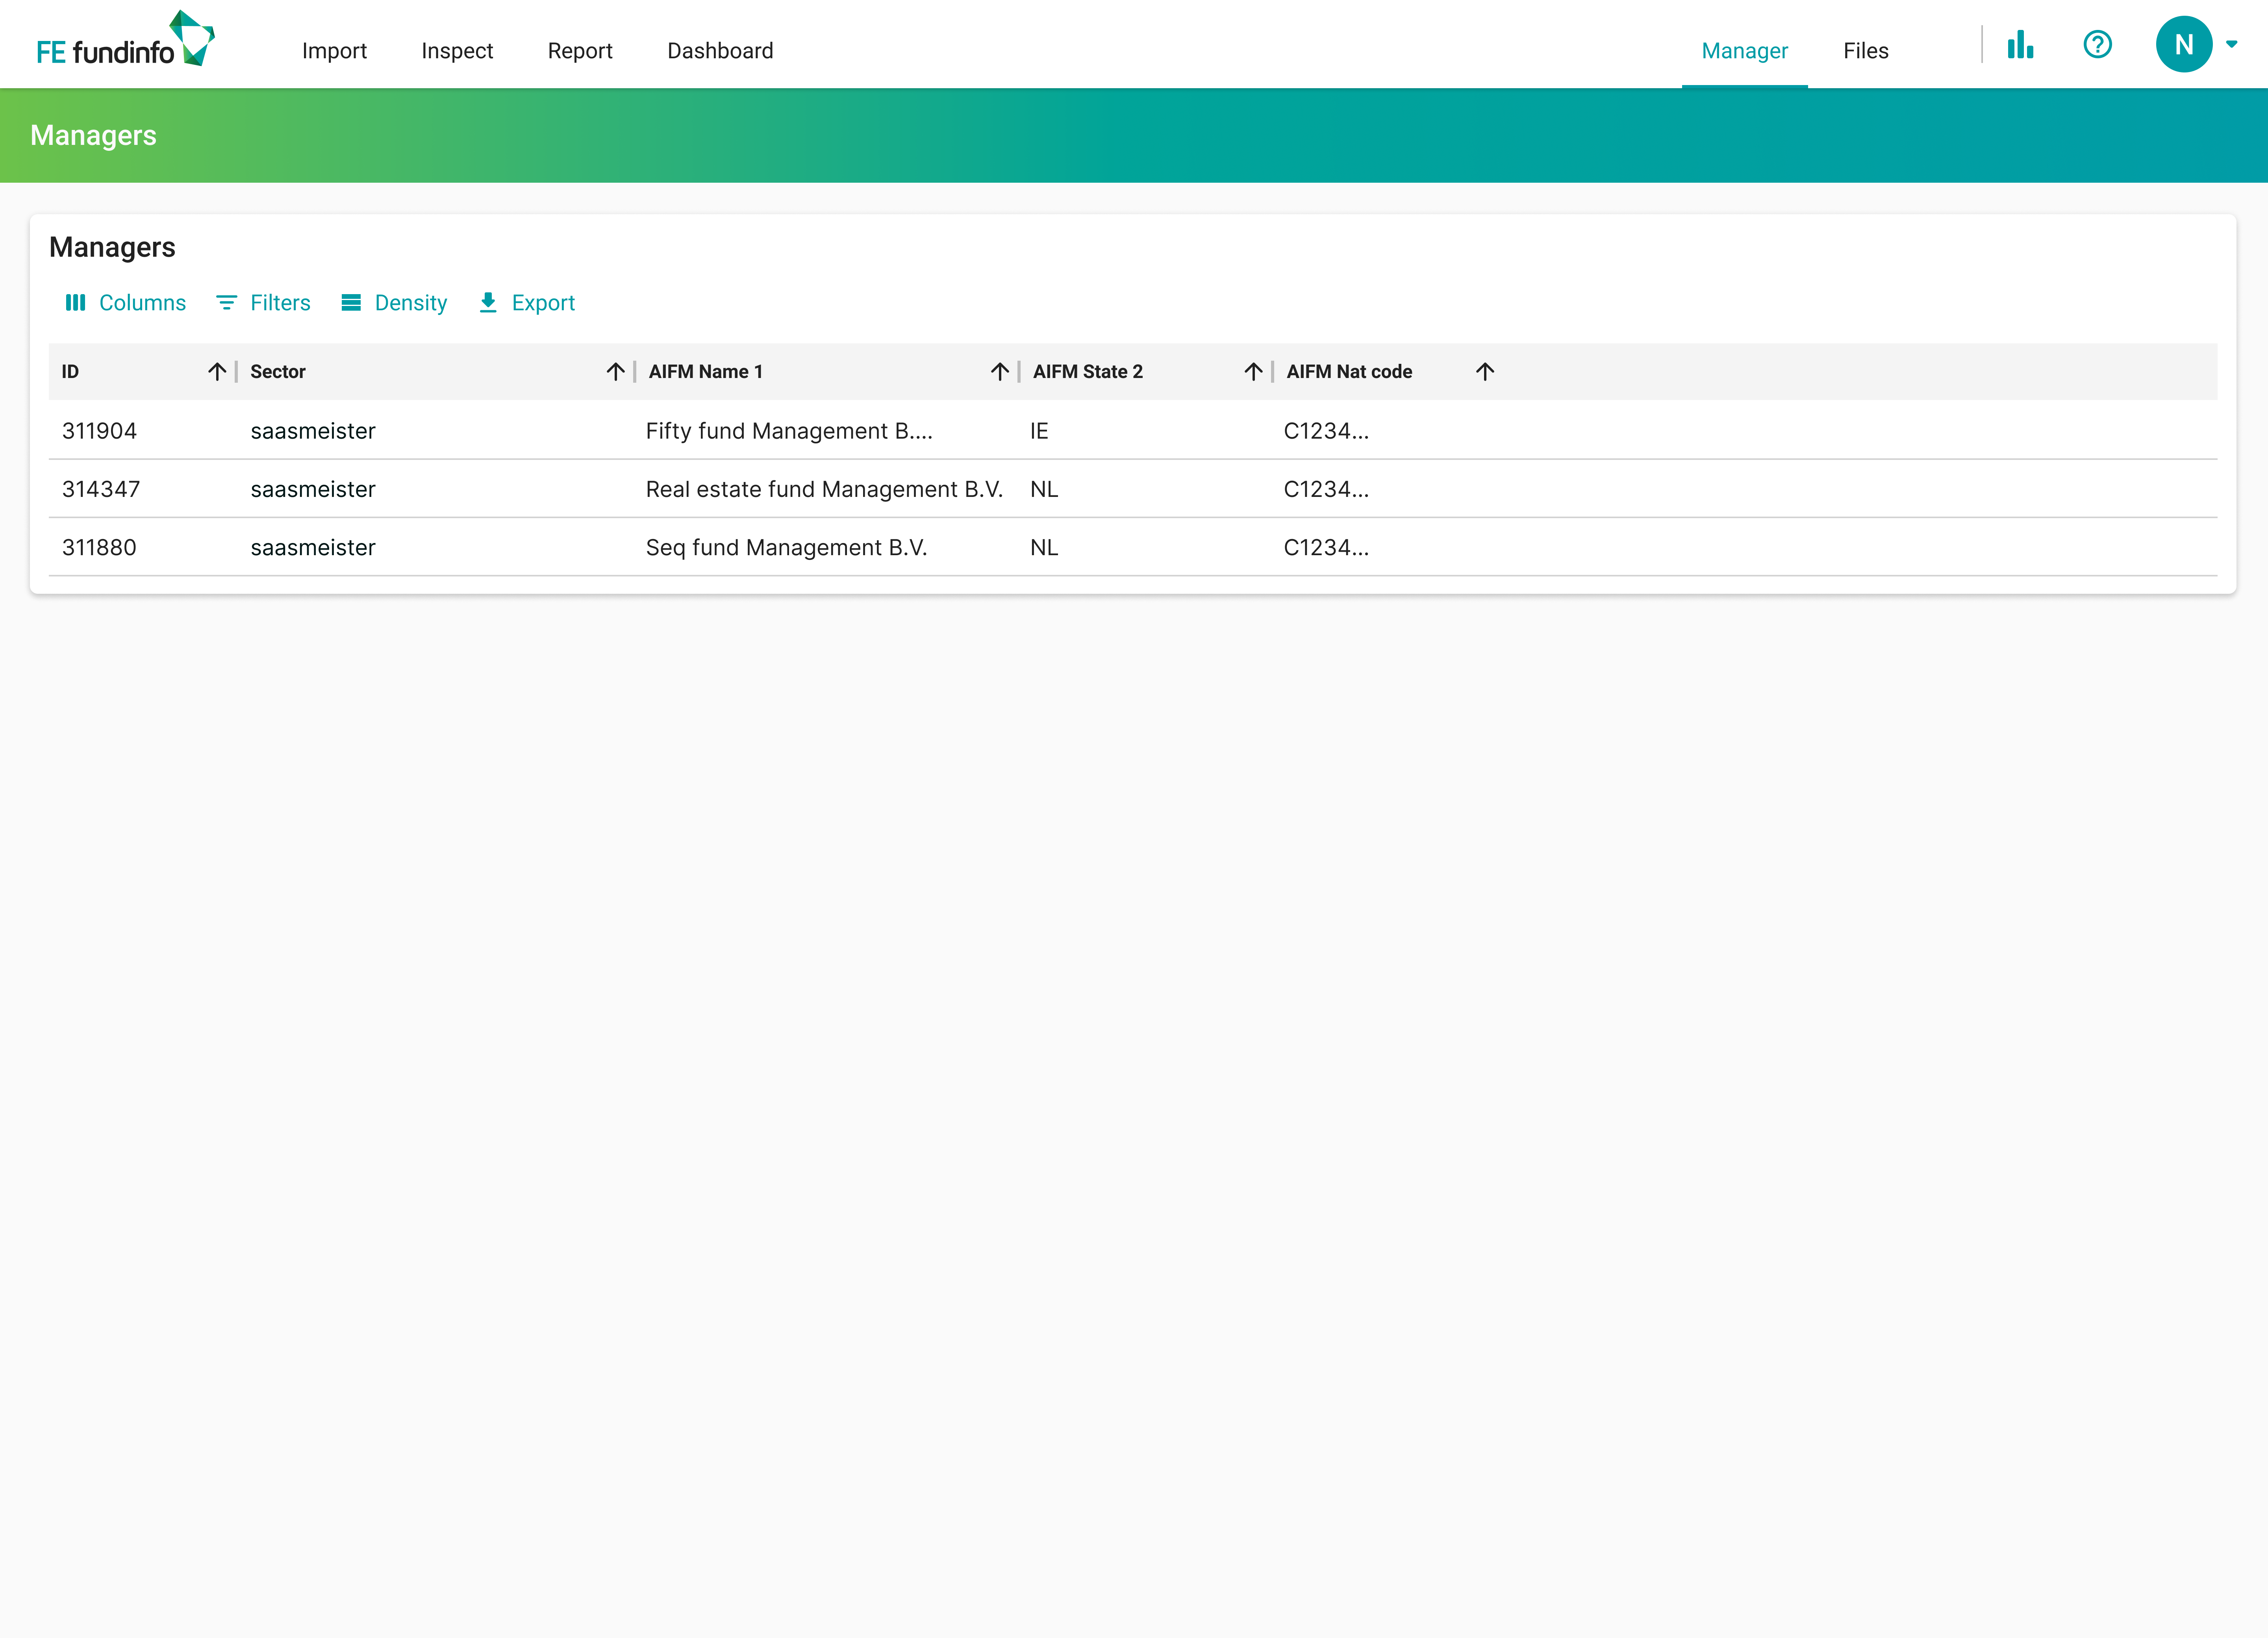Click saasmeister in row 314347
Image resolution: width=2268 pixels, height=1638 pixels.
pos(313,489)
